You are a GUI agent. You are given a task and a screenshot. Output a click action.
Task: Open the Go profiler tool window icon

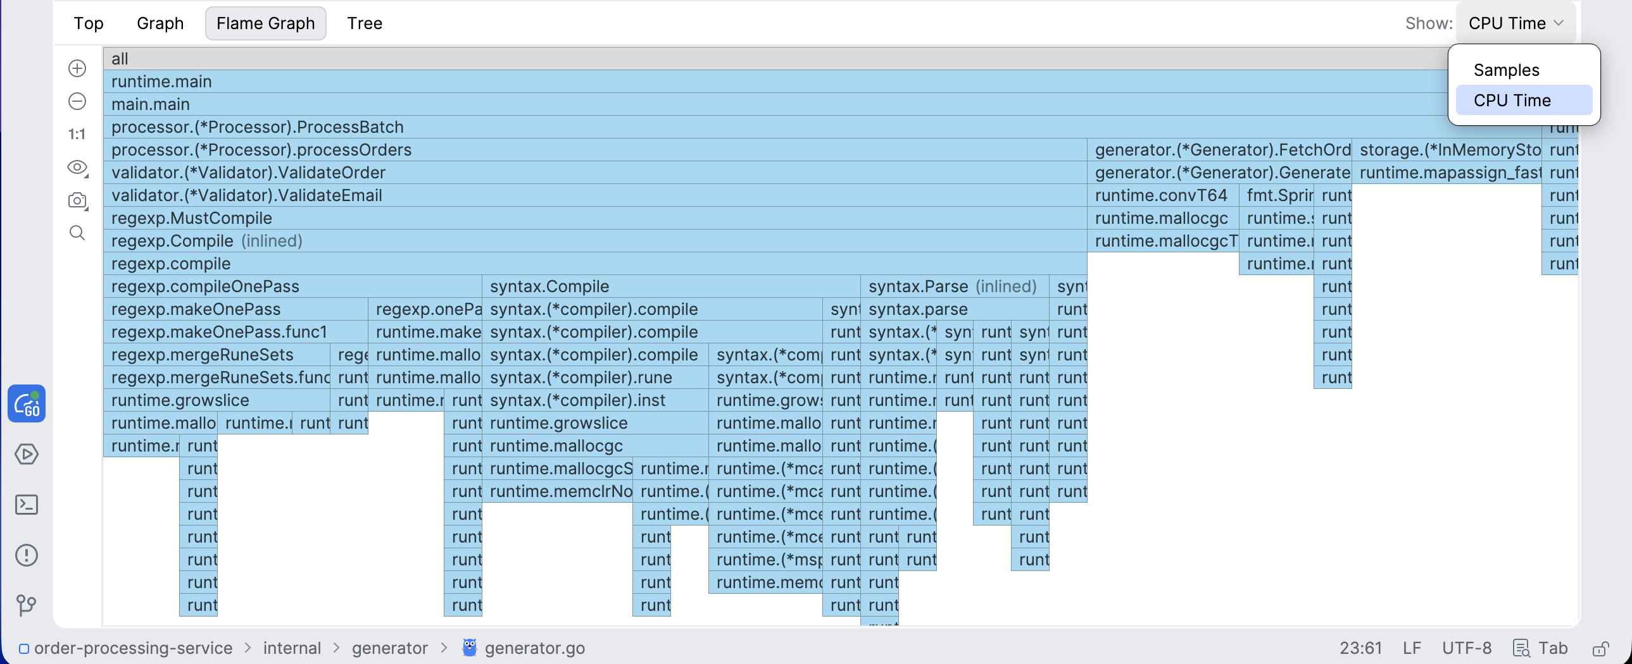(x=27, y=404)
